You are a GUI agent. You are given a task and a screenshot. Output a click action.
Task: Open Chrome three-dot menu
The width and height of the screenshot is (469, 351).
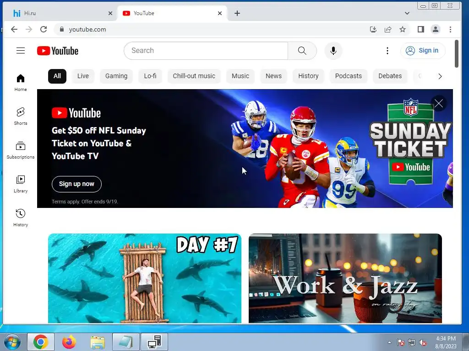coord(451,29)
